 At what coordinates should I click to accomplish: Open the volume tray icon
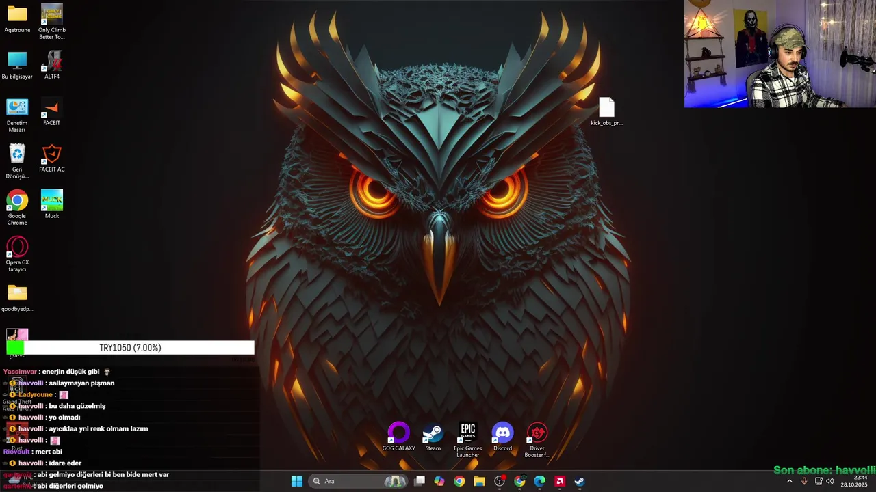(830, 481)
